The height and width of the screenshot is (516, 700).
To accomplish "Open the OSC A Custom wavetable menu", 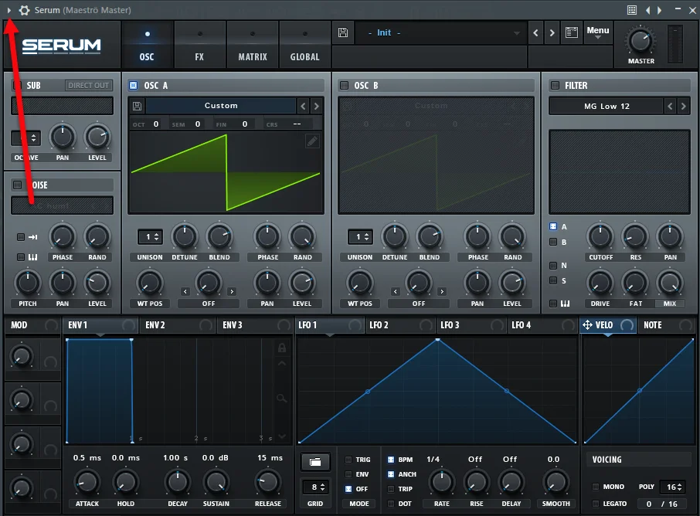I will point(221,106).
